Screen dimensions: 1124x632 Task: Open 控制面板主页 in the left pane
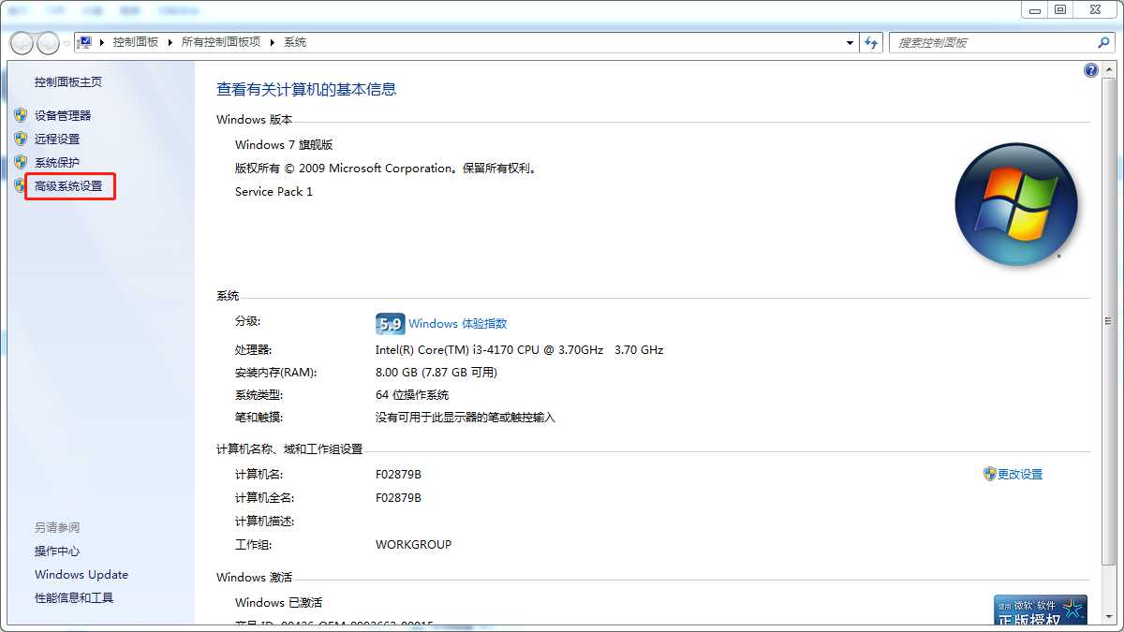coord(68,82)
